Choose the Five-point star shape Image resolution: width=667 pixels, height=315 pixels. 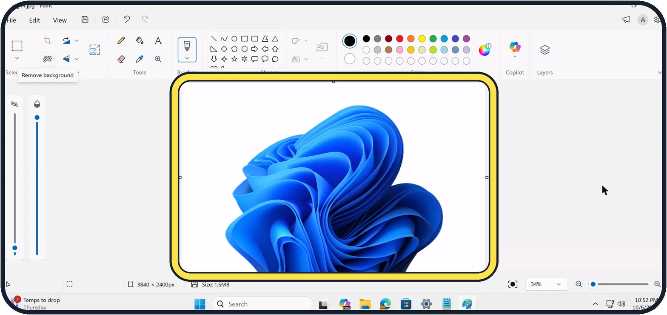click(x=234, y=59)
